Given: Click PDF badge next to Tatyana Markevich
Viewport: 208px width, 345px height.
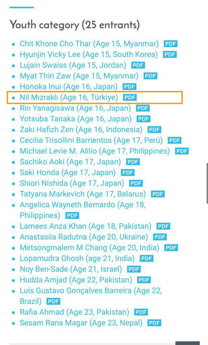Looking at the screenshot, I should [x=158, y=194].
